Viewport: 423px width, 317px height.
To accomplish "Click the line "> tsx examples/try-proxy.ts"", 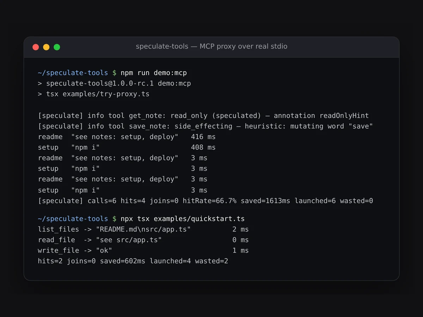I will pos(94,94).
